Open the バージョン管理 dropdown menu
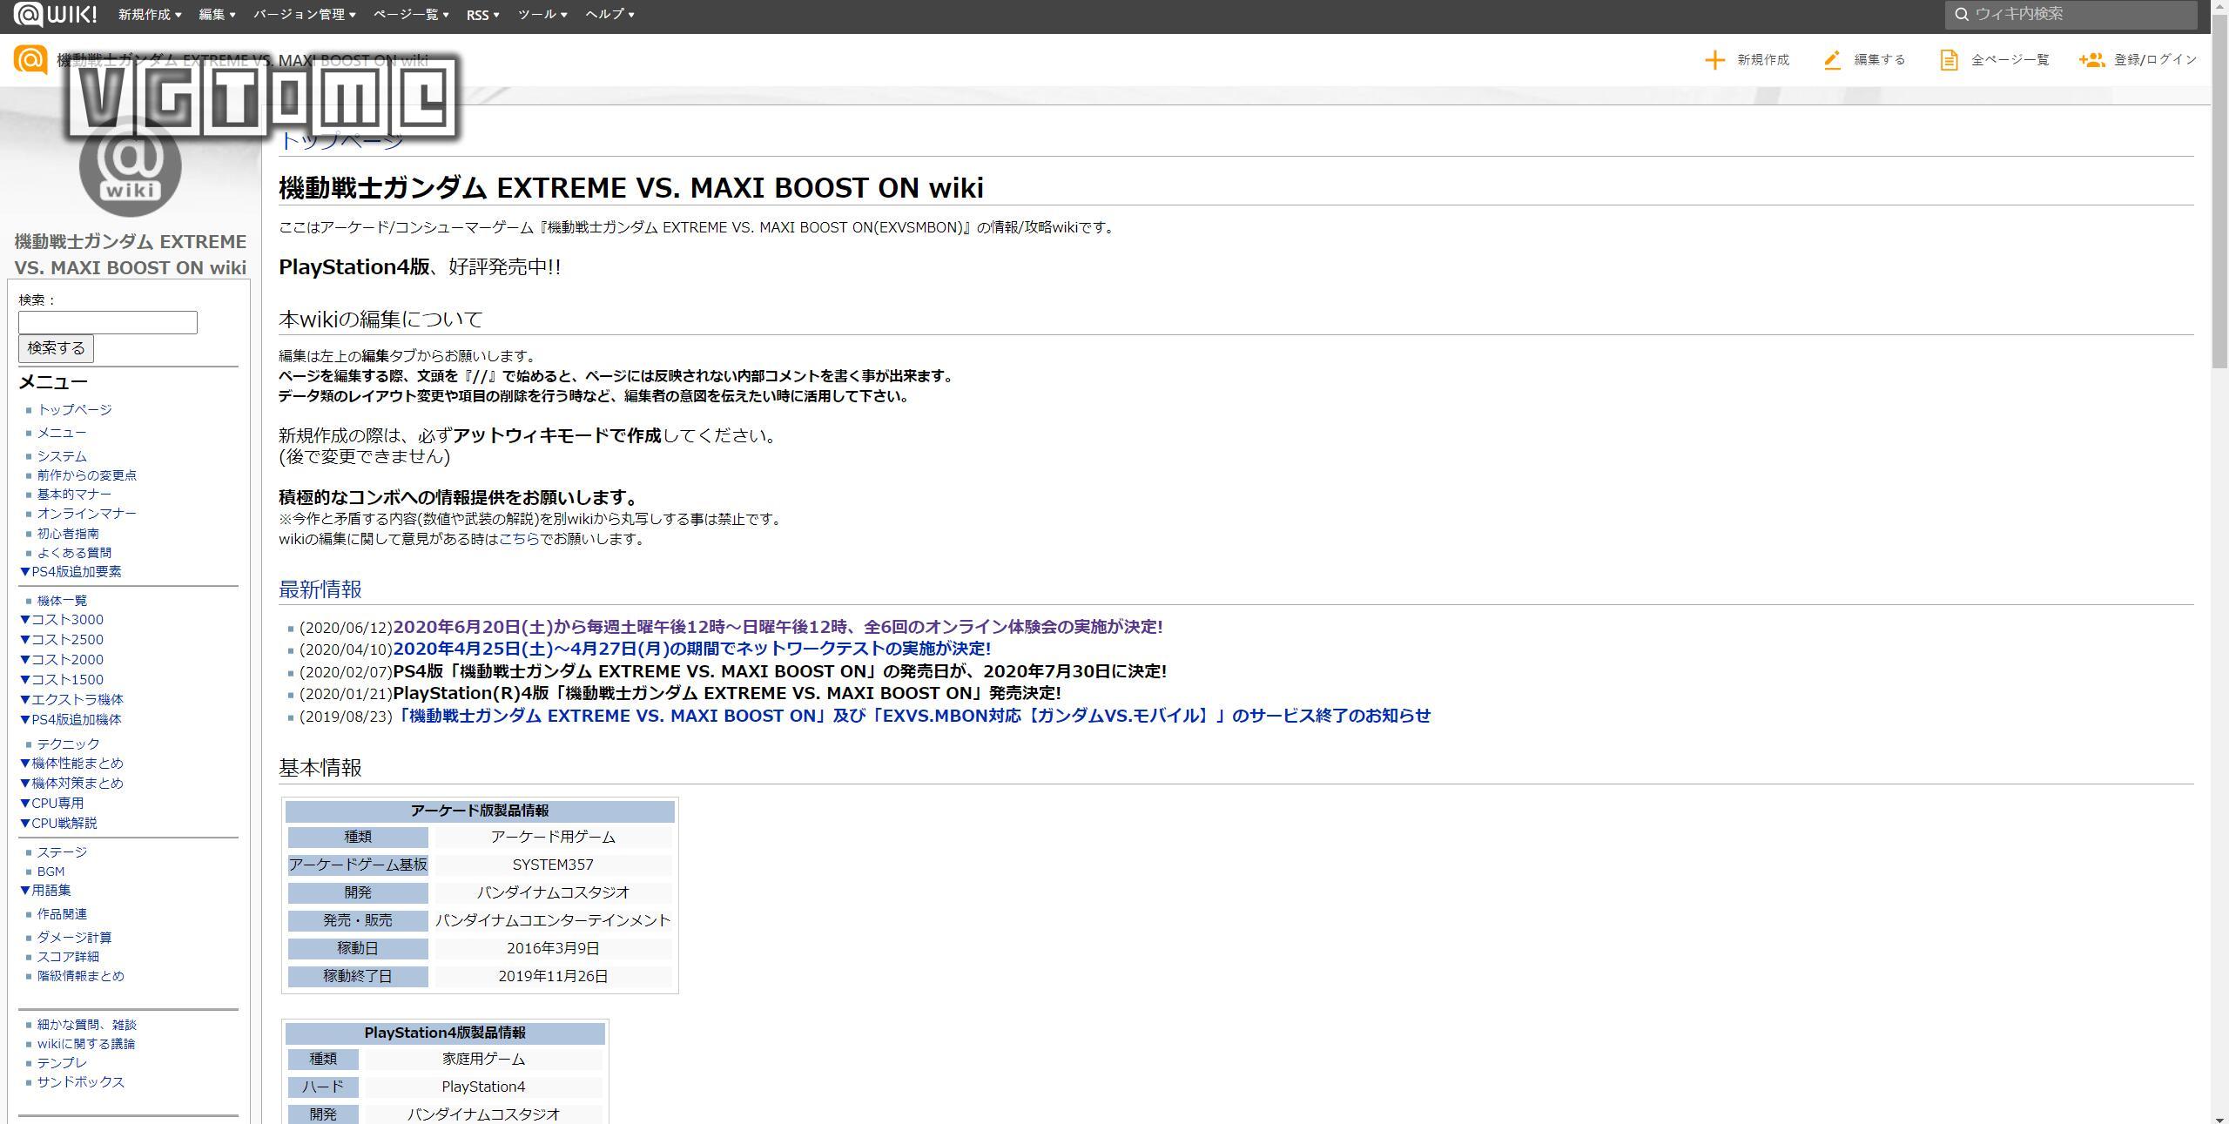The image size is (2229, 1124). point(304,15)
